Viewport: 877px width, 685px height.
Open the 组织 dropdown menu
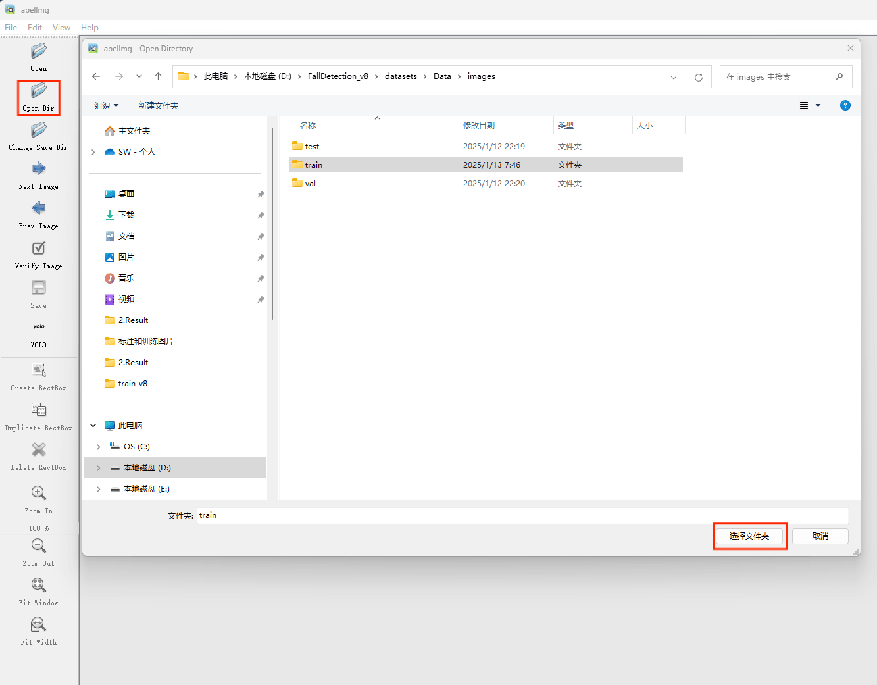point(106,105)
